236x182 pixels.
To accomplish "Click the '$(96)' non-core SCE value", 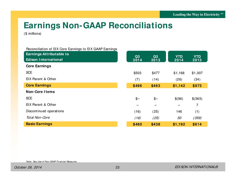I will pyautogui.click(x=179, y=99).
